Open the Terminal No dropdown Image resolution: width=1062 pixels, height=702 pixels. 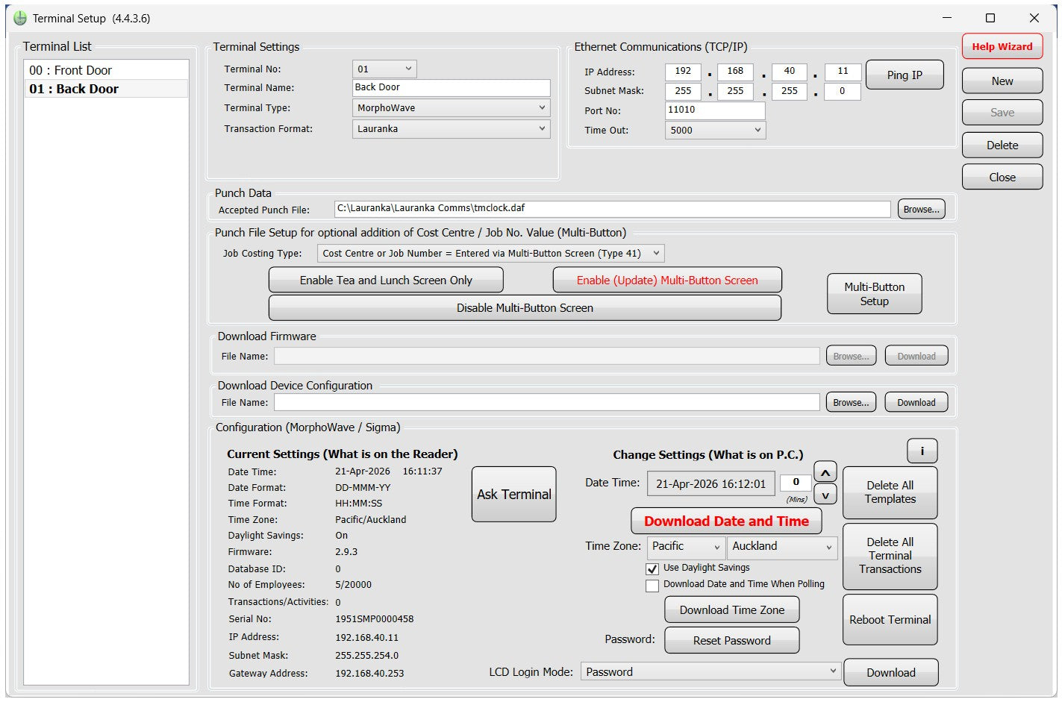[384, 69]
